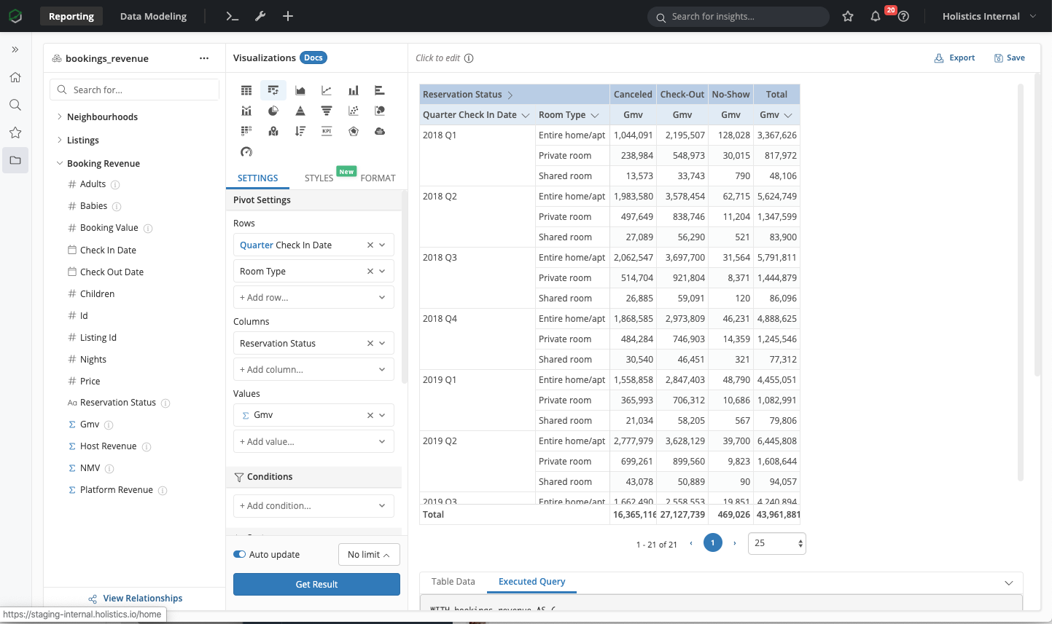Image resolution: width=1052 pixels, height=624 pixels.
Task: Select the Pie chart visualization
Action: tap(273, 110)
